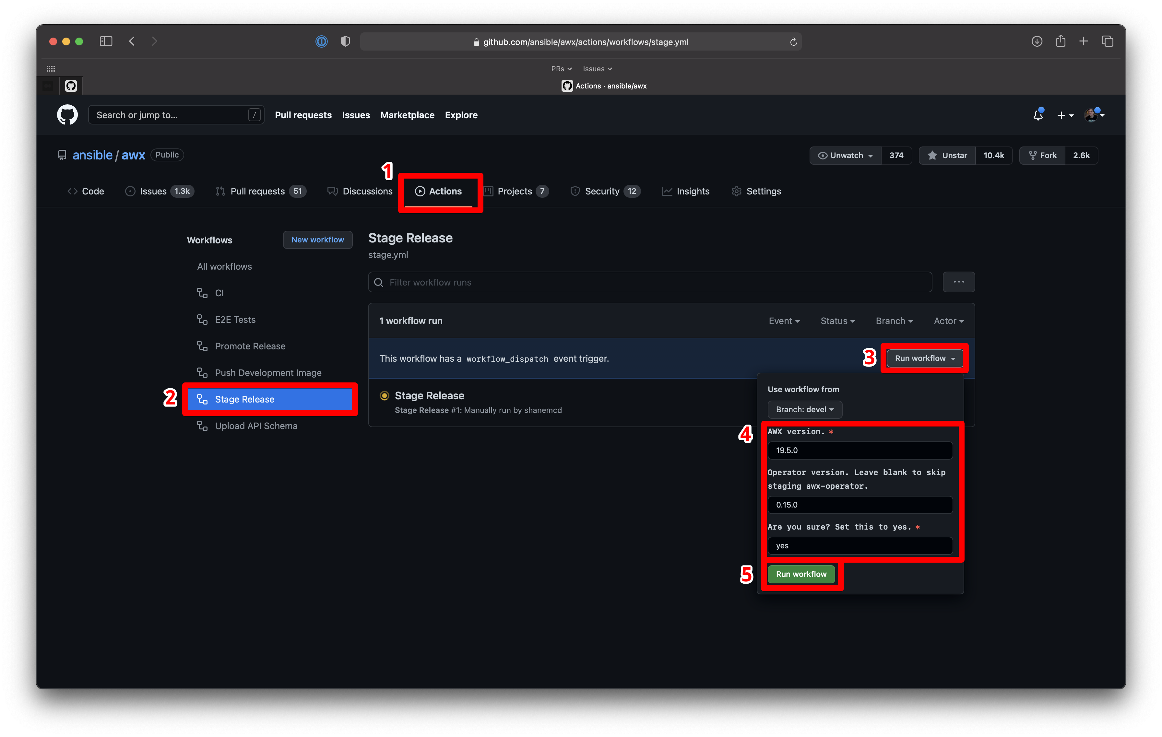This screenshot has width=1162, height=737.
Task: Click the privacy shield icon
Action: (x=345, y=41)
